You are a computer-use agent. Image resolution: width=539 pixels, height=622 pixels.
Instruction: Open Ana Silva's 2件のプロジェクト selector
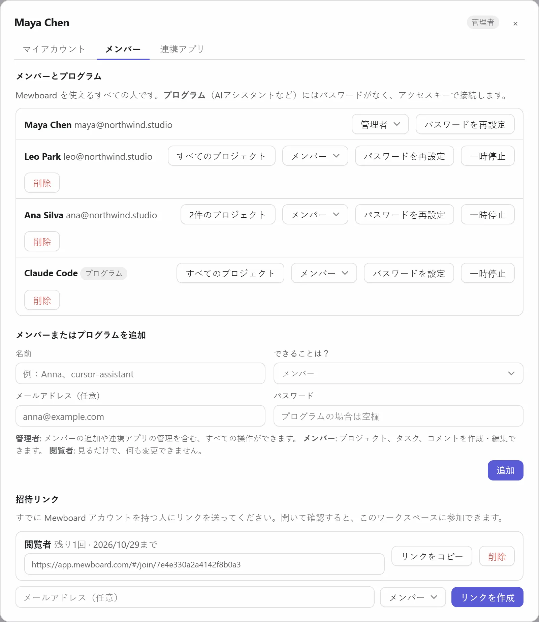228,215
